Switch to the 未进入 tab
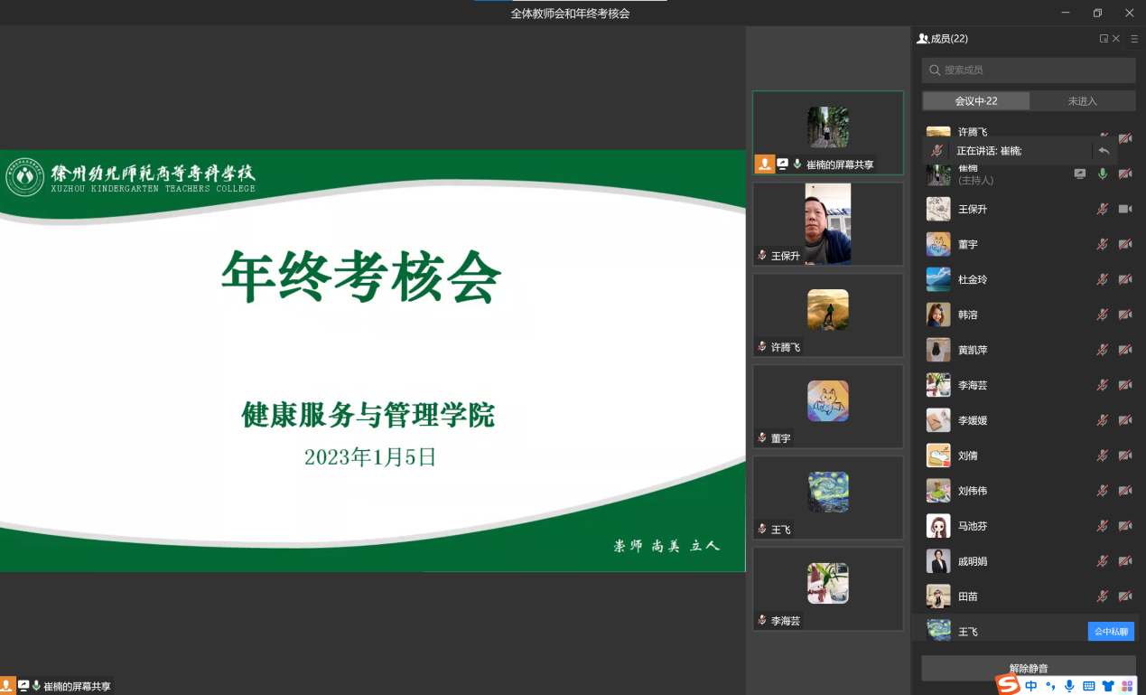 tap(1082, 101)
